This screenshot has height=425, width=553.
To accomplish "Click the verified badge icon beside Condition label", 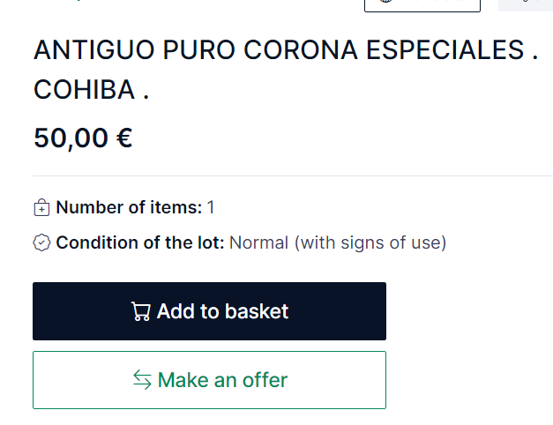I will [x=41, y=242].
